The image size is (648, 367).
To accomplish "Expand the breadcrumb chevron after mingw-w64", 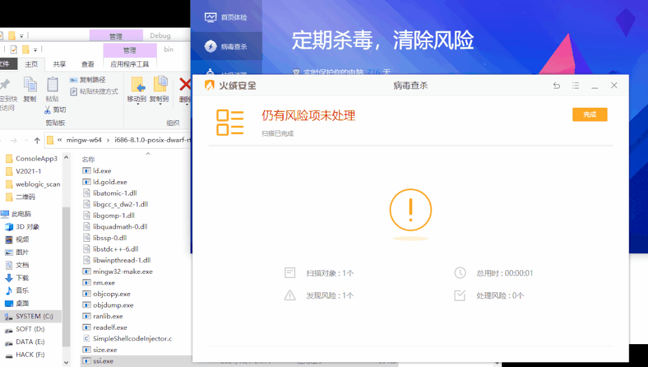I will click(108, 140).
